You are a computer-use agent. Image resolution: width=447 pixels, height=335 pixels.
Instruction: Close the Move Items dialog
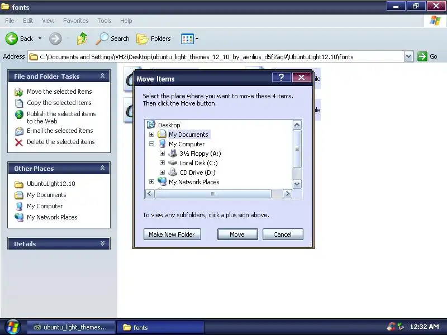pyautogui.click(x=301, y=78)
